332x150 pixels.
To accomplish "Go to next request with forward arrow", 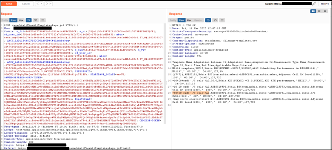I will click(47, 4).
